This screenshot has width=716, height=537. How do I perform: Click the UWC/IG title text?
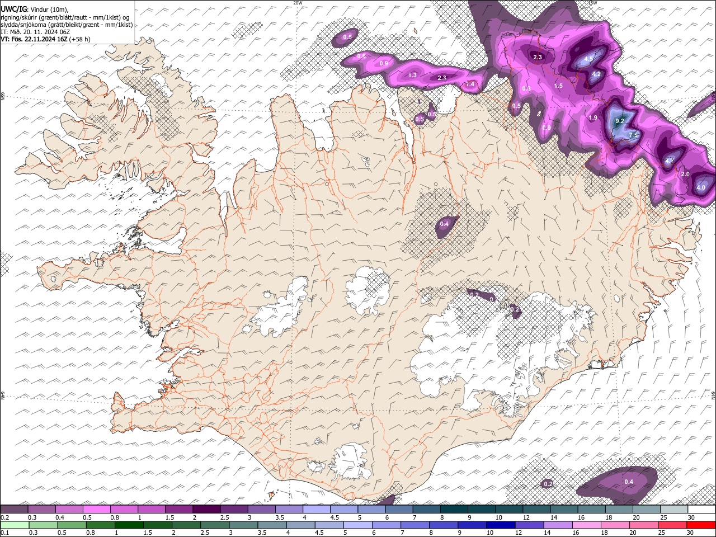(x=13, y=9)
